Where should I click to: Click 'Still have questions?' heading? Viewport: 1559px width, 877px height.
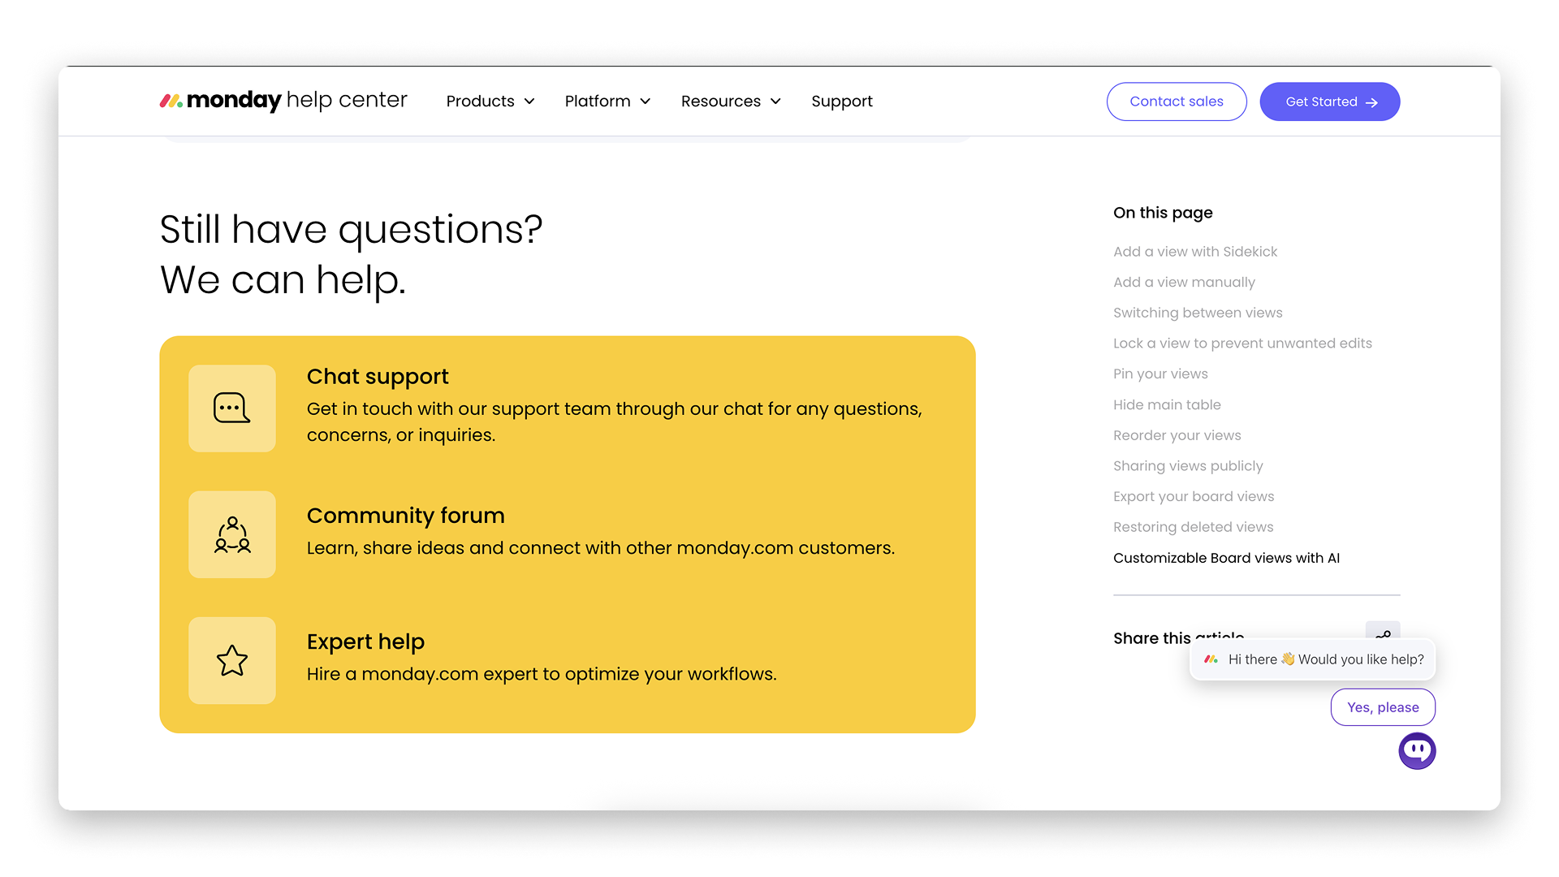pyautogui.click(x=351, y=229)
